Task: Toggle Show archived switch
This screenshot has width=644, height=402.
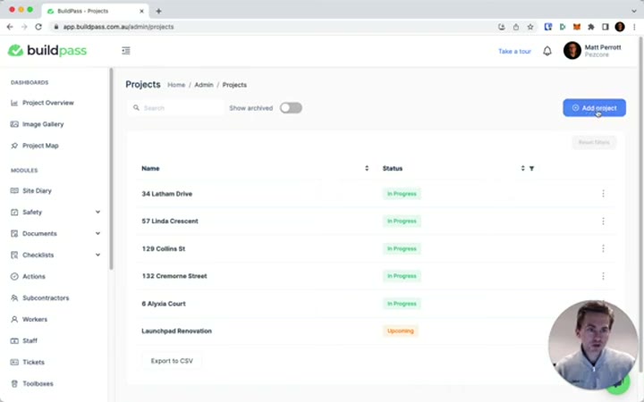Action: coord(291,108)
